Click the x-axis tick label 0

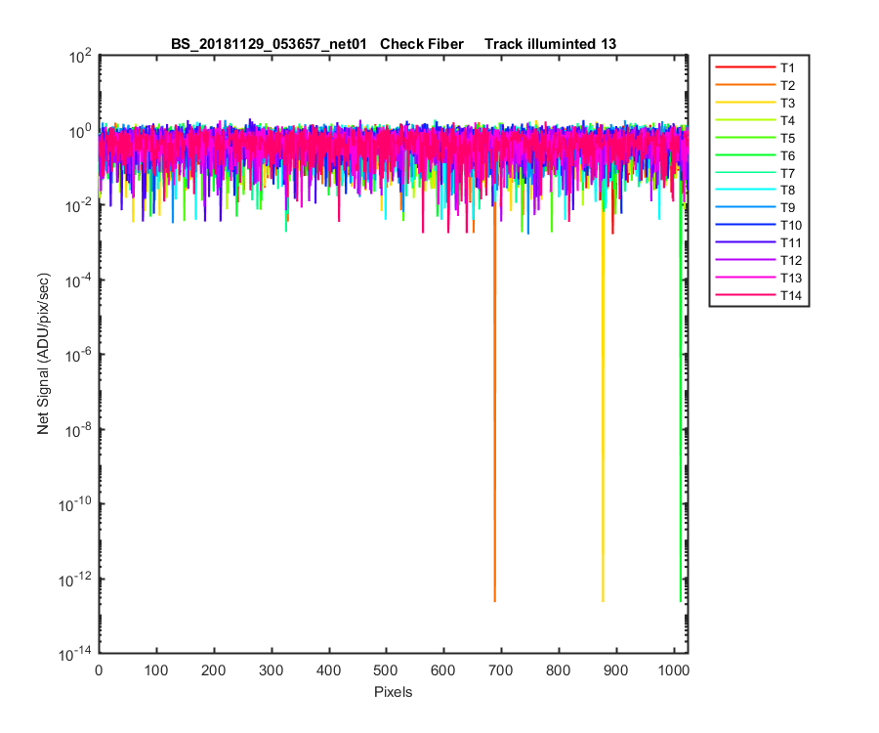click(x=99, y=670)
